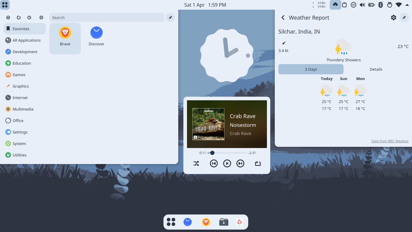The width and height of the screenshot is (412, 232).
Task: Open the battery icon in system tray
Action: (372, 5)
